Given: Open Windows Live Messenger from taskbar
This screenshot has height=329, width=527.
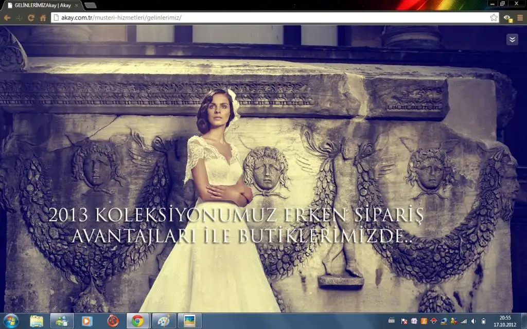Looking at the screenshot, I should tap(62, 321).
